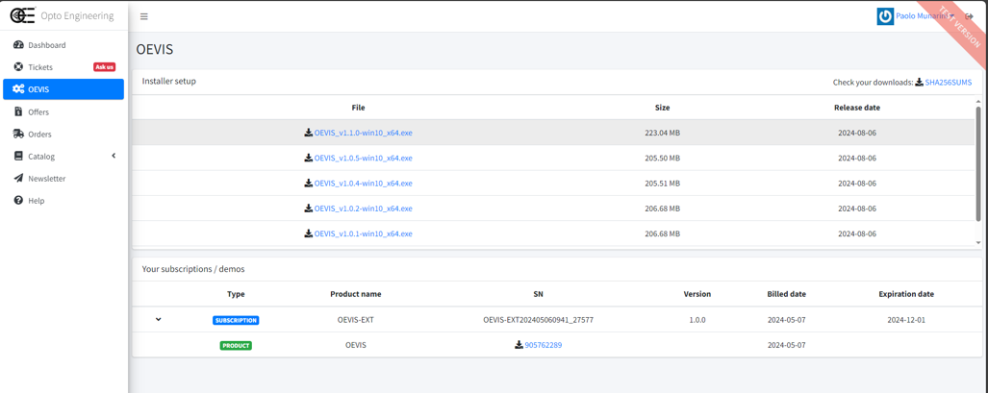Click download icon for OEVIS v1.0.1
This screenshot has width=988, height=393.
click(x=308, y=233)
